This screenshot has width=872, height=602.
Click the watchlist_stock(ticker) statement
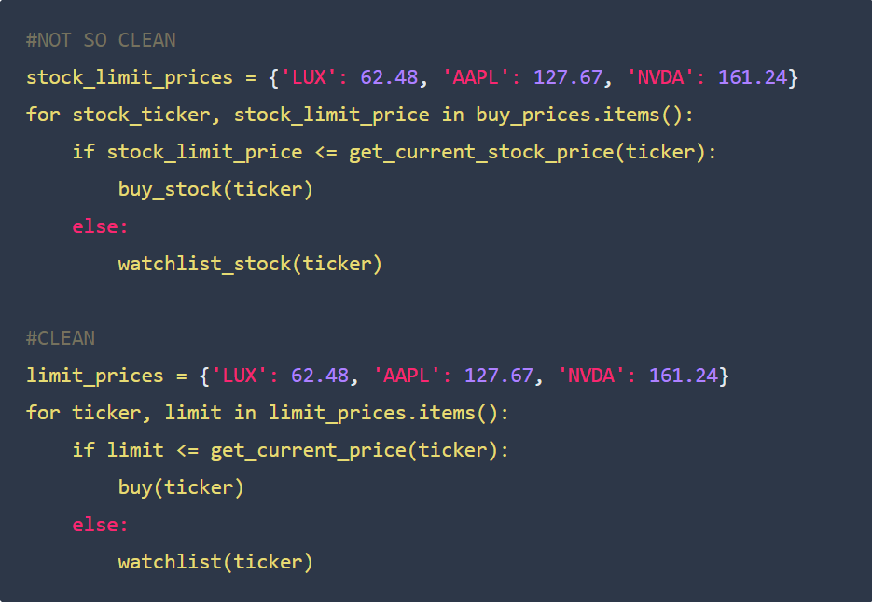click(x=250, y=264)
